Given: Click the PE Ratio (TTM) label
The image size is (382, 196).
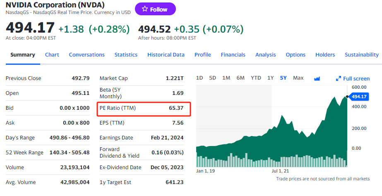Looking at the screenshot, I should coord(118,108).
